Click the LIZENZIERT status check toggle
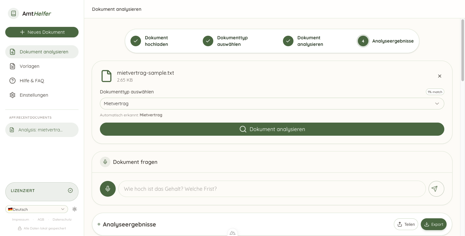Image resolution: width=465 pixels, height=236 pixels. pyautogui.click(x=70, y=190)
